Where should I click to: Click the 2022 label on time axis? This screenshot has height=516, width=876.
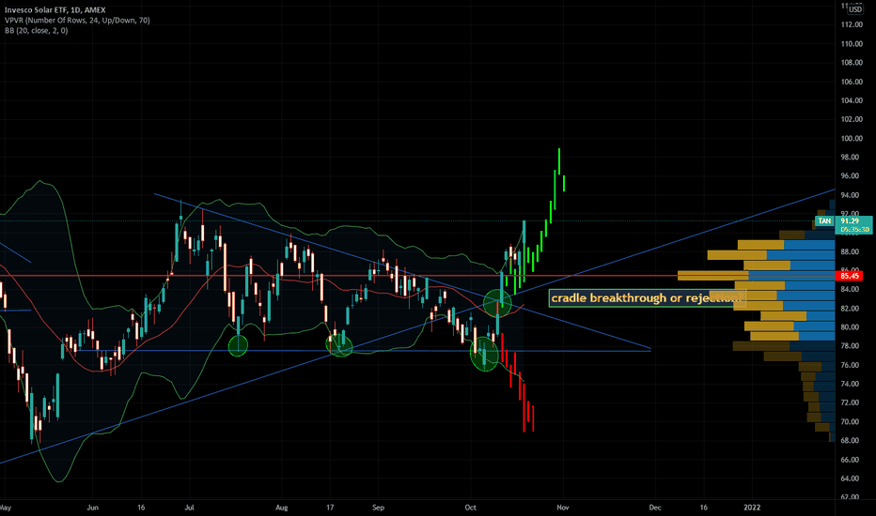(x=752, y=508)
